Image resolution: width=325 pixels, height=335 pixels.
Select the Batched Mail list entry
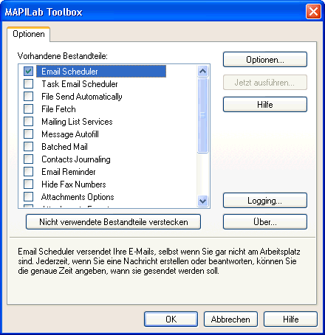coord(64,147)
